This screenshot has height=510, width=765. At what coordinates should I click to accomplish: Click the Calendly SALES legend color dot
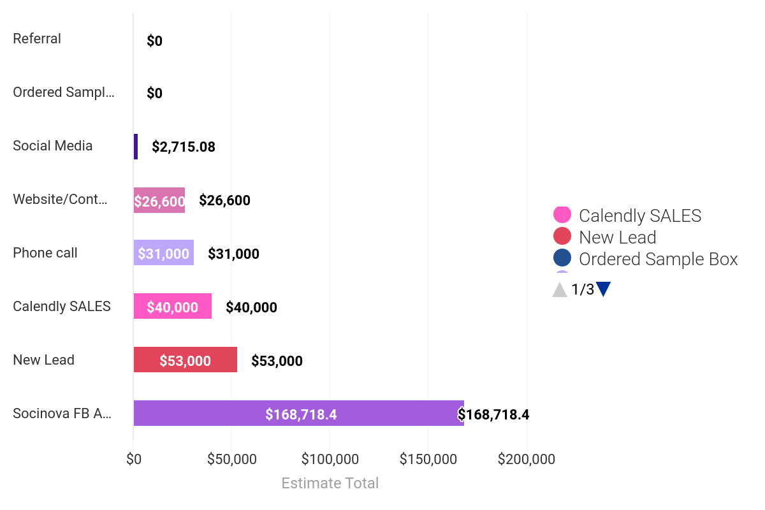point(562,215)
